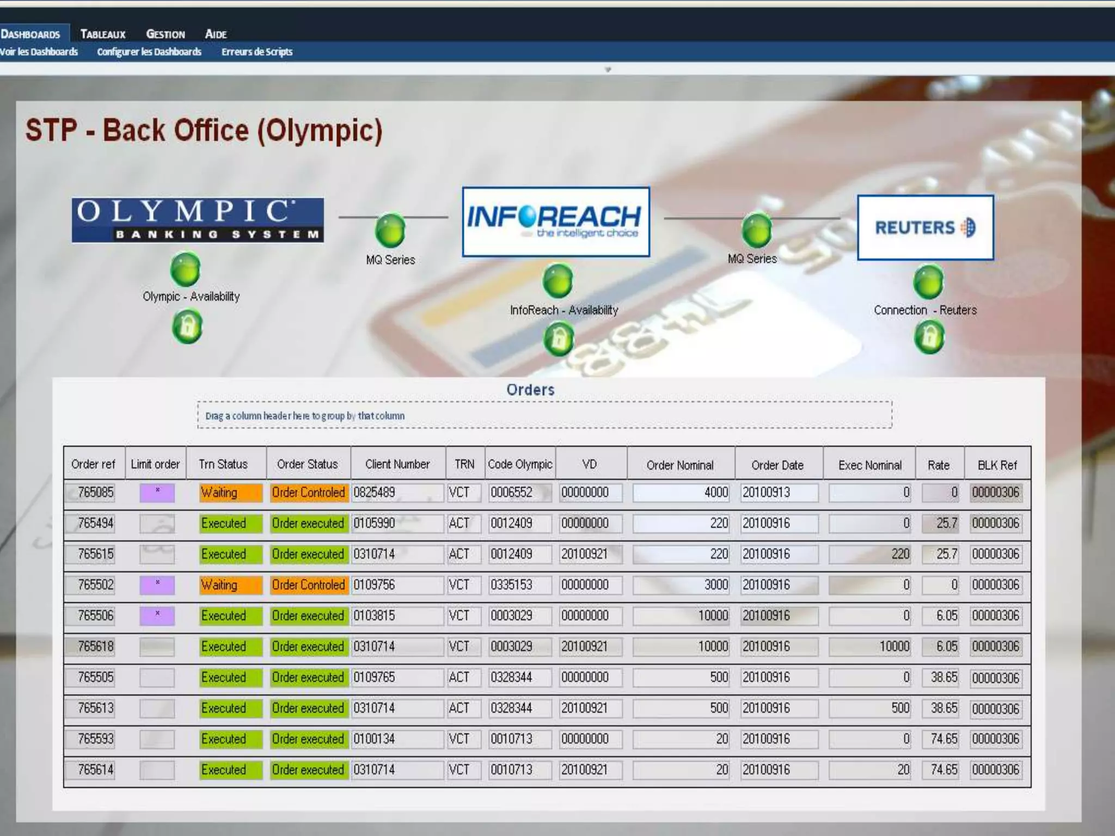
Task: Click client number 0100134
Action: tap(397, 739)
